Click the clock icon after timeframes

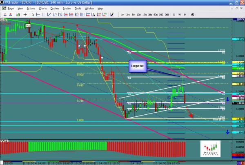coord(192,14)
